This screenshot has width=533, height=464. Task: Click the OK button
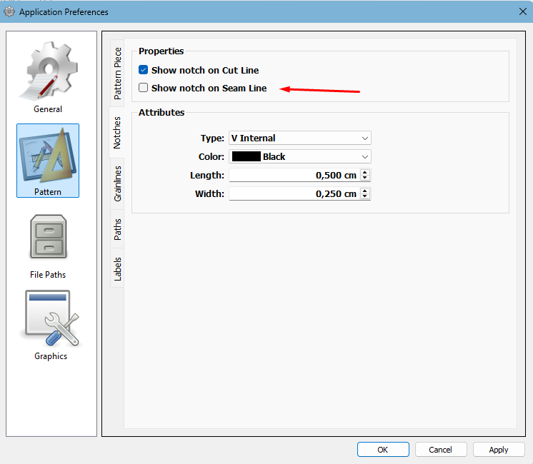pos(383,450)
